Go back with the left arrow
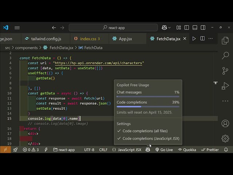The height and width of the screenshot is (175, 233). [54, 28]
